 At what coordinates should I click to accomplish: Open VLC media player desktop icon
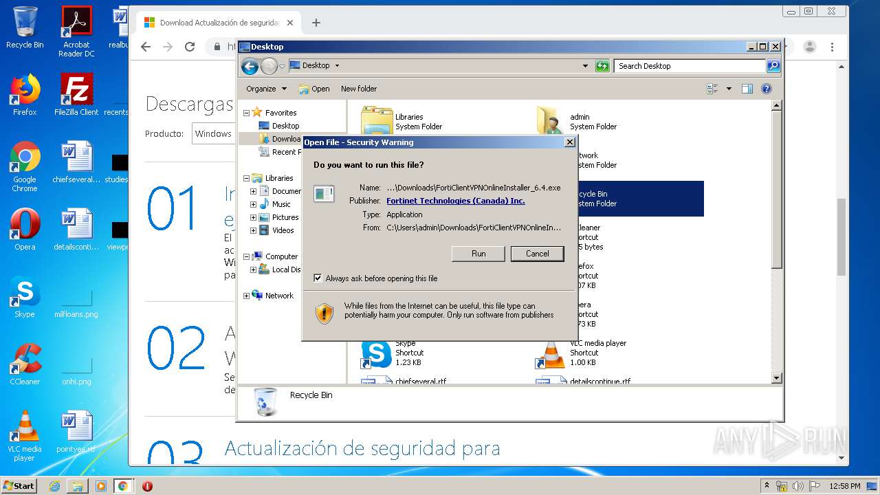25,436
